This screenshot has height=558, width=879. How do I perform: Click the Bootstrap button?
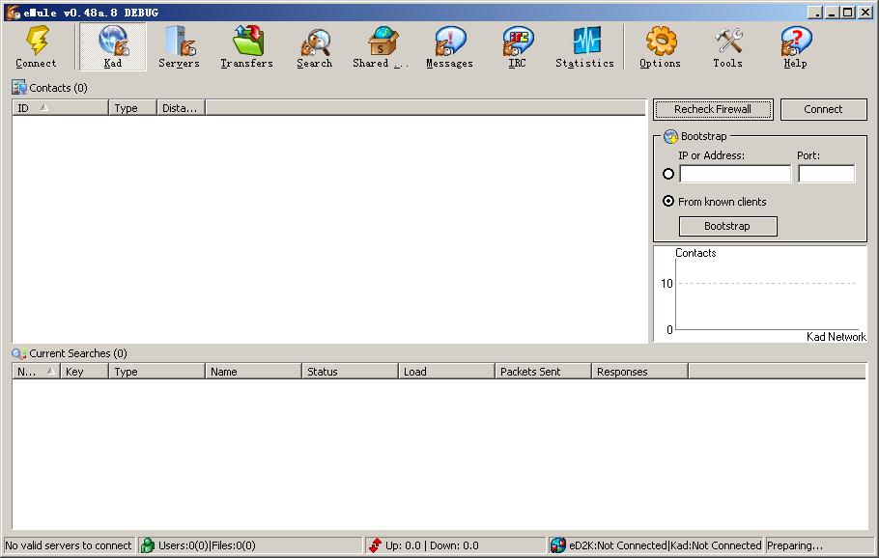pos(727,226)
